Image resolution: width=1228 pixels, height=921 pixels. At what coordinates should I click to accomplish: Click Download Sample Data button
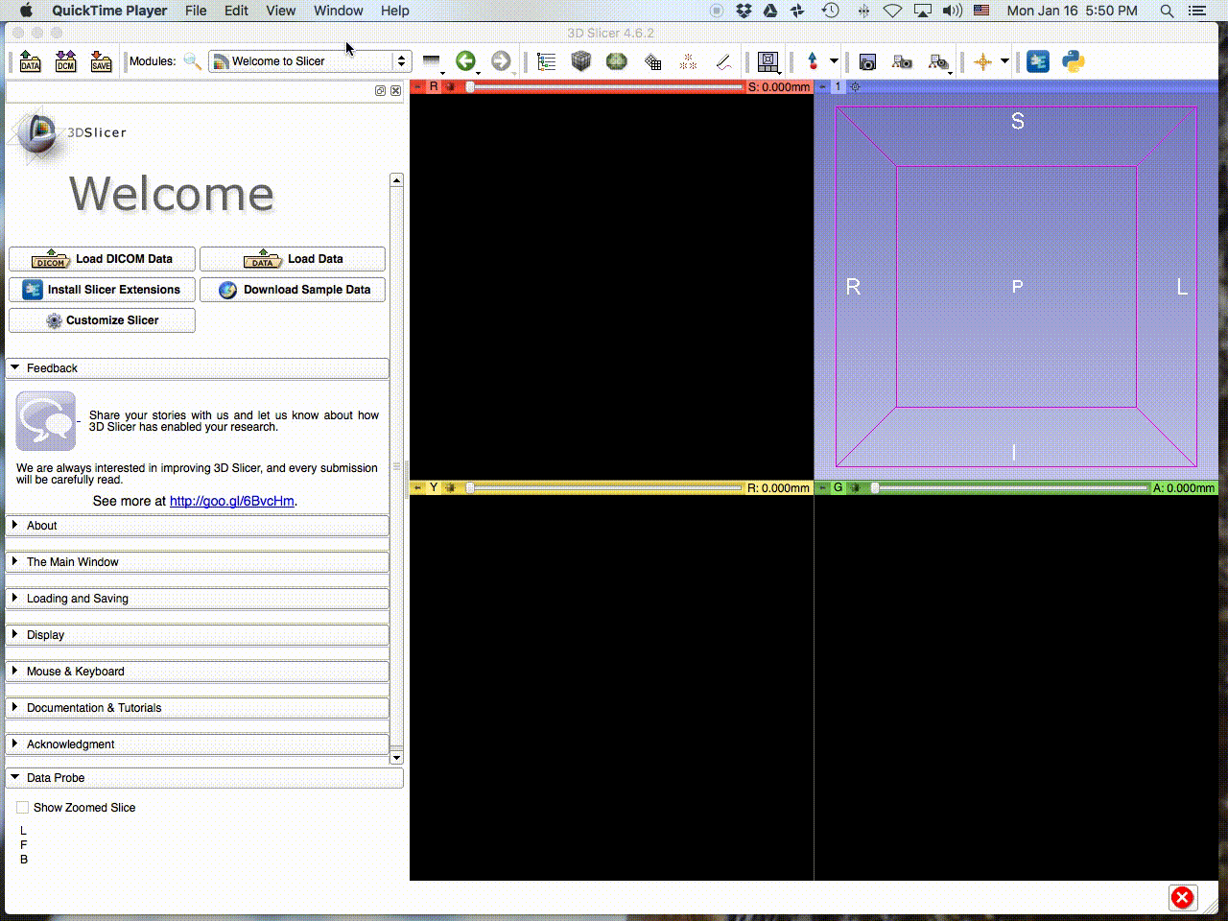click(x=293, y=290)
